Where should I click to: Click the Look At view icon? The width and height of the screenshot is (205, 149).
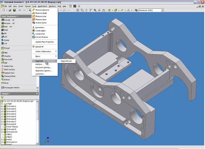coord(104,10)
